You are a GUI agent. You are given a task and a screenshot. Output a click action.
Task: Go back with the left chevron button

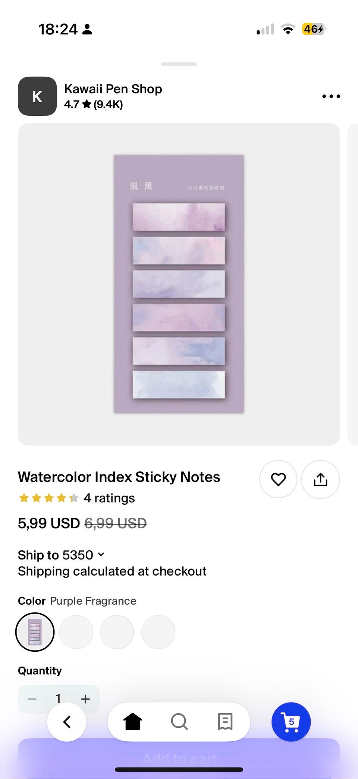point(67,722)
